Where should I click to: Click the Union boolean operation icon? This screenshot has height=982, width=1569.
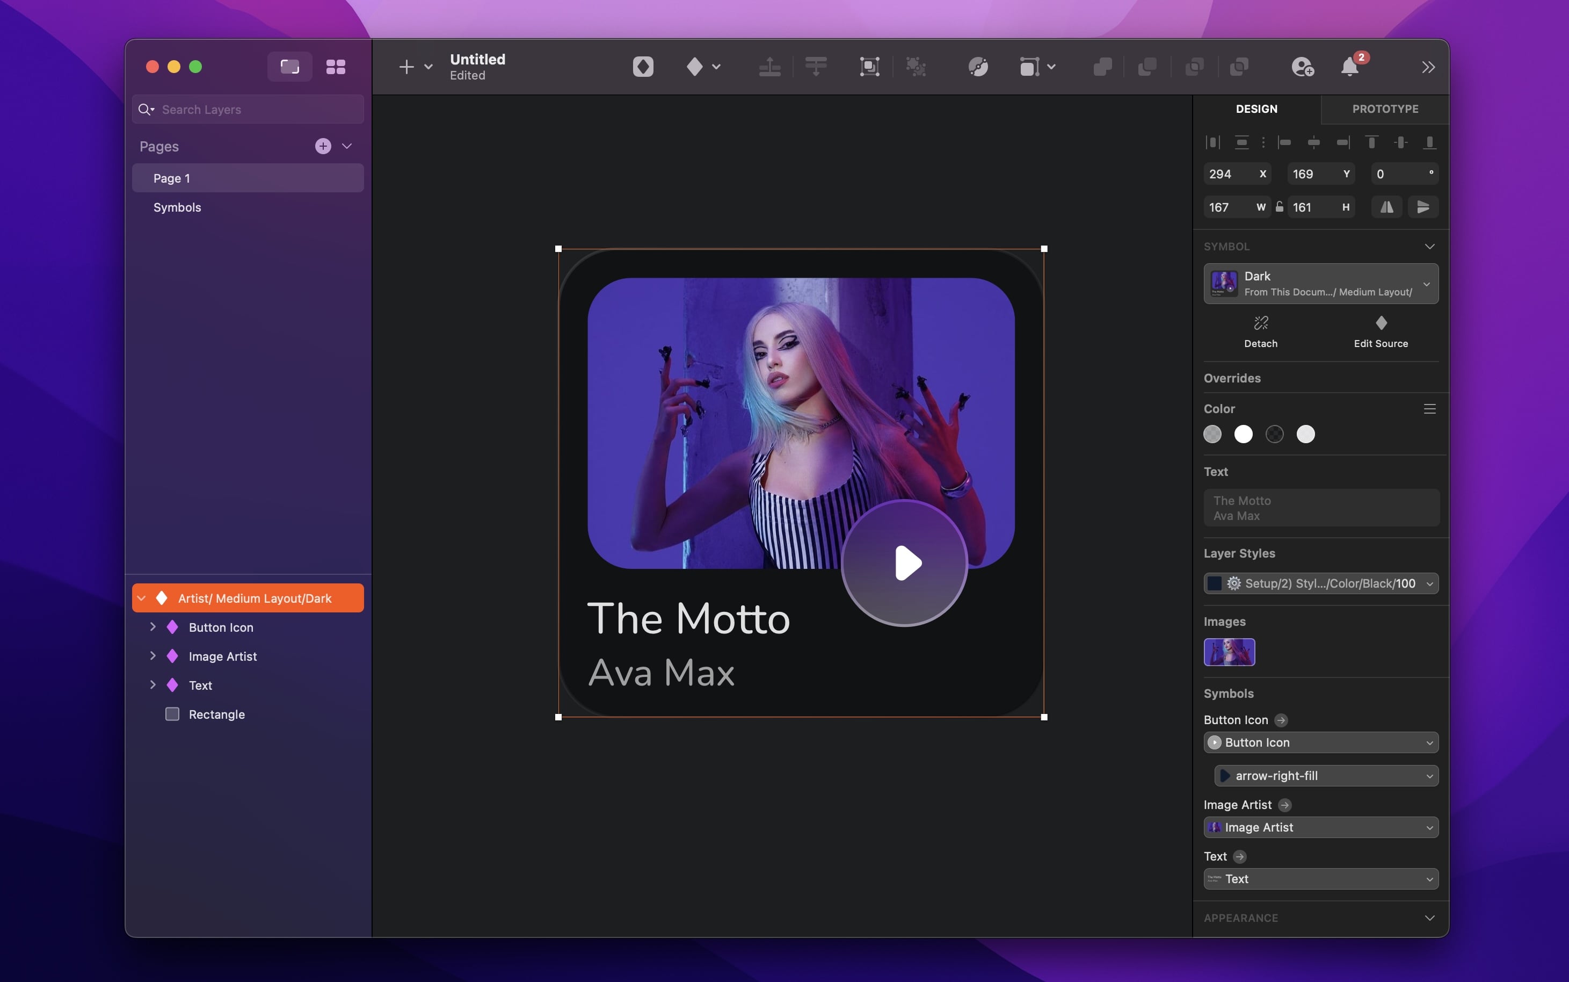click(1103, 67)
